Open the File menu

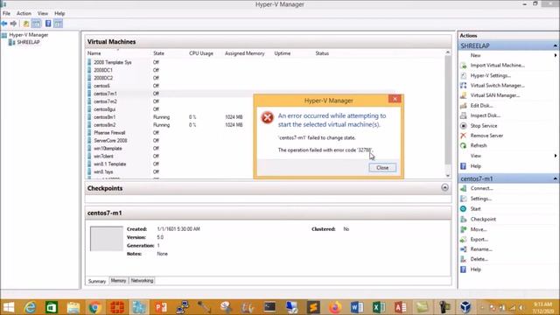(6, 14)
